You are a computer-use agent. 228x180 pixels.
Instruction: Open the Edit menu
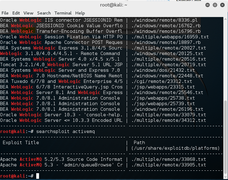[x=16, y=13]
